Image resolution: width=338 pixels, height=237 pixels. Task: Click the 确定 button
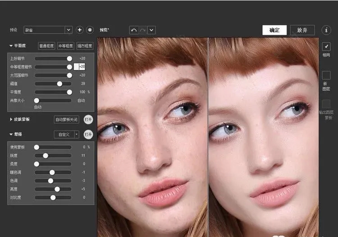(274, 30)
